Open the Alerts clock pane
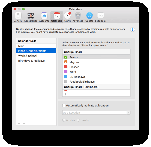The image size is (151, 147). tap(68, 17)
